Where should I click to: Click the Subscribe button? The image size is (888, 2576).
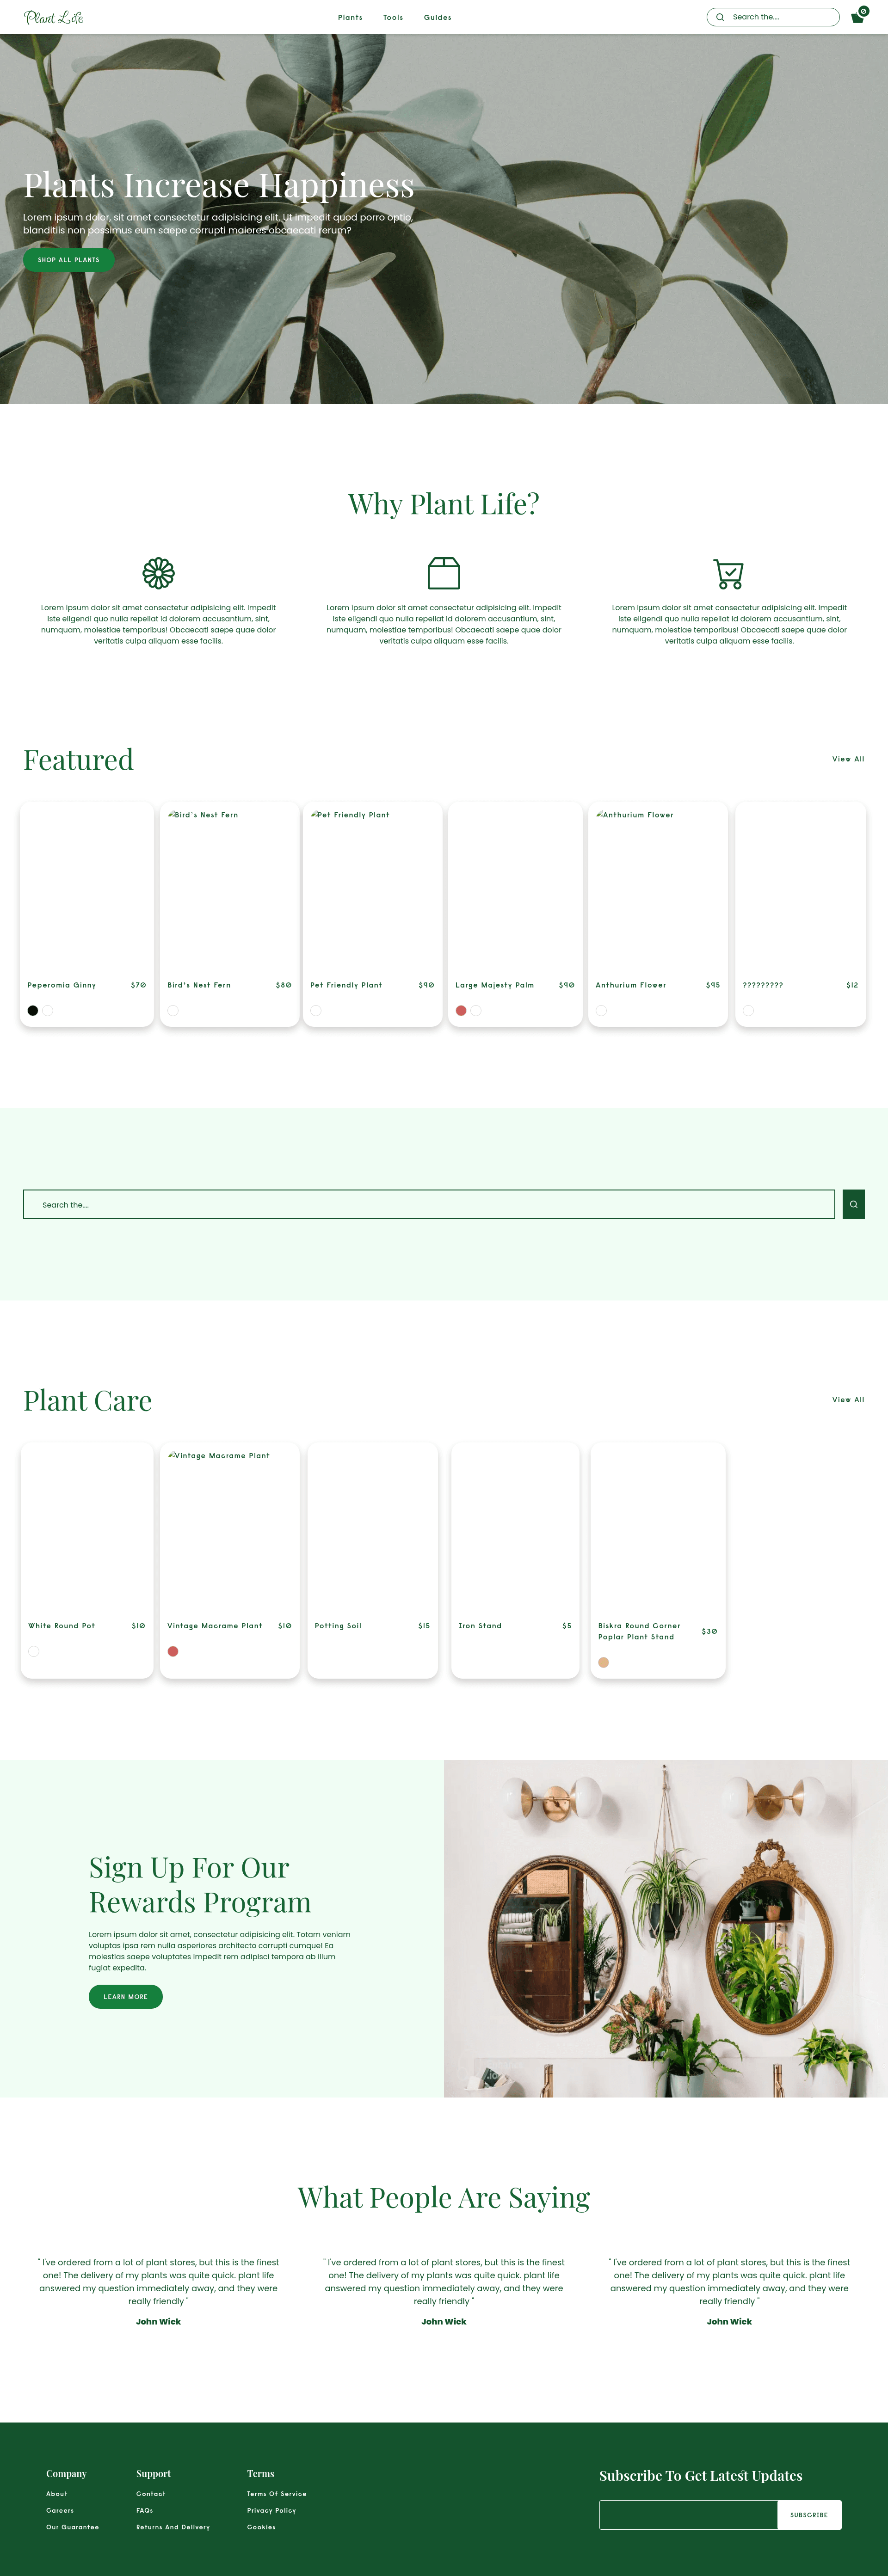809,2515
